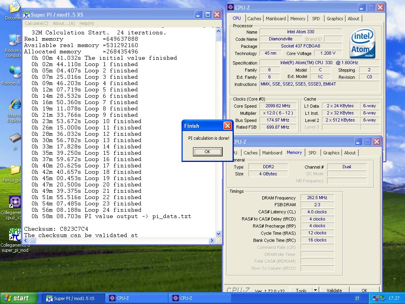Open the Calculate(C) menu in Super PI

point(36,23)
